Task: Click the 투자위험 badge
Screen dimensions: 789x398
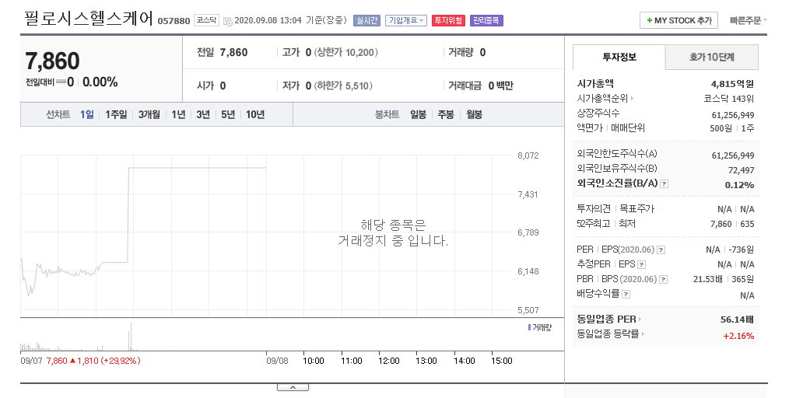Action: pyautogui.click(x=448, y=21)
